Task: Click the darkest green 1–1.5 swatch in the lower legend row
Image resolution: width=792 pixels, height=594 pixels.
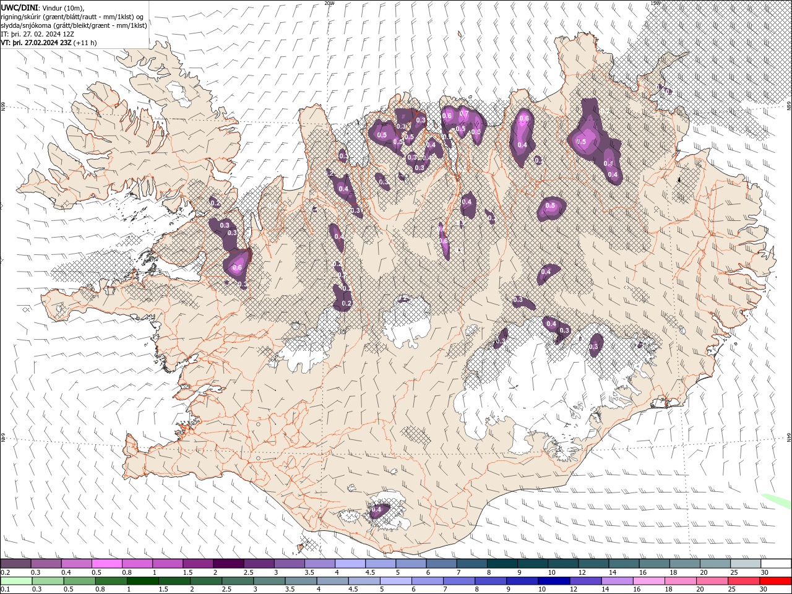Action: (143, 581)
